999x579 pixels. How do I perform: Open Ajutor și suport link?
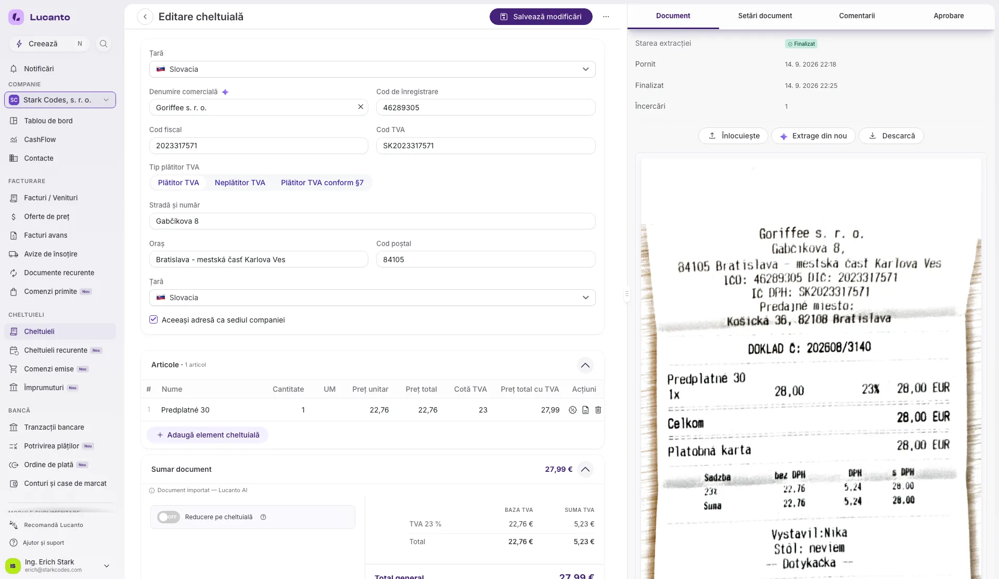[x=44, y=543]
